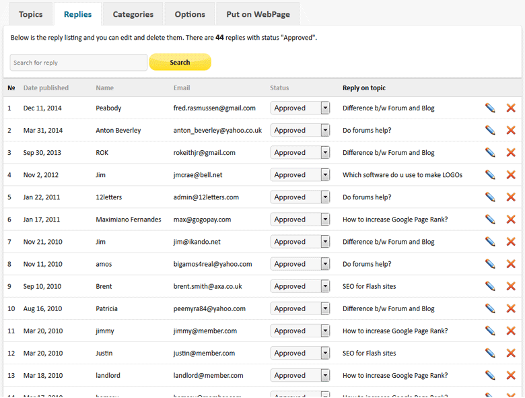Screen dimensions: 525x398
Task: Delete Patricia's reply red X
Action: (x=511, y=308)
